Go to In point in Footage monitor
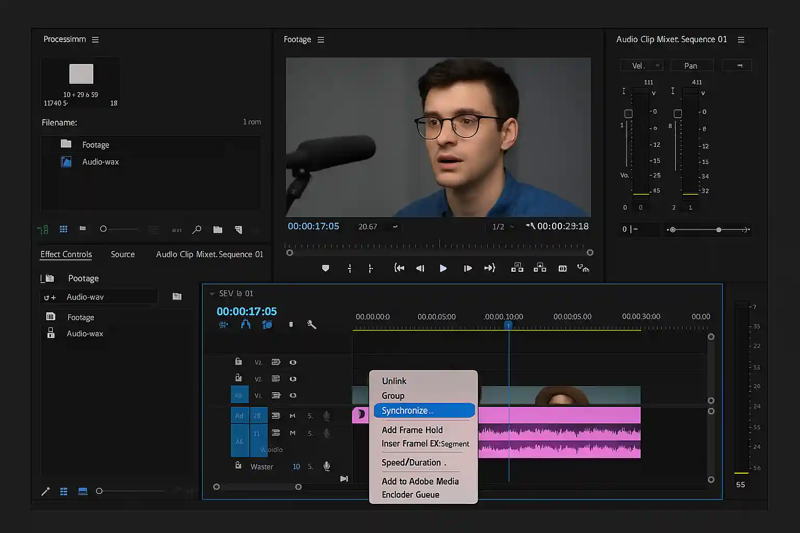The height and width of the screenshot is (533, 800). [399, 268]
